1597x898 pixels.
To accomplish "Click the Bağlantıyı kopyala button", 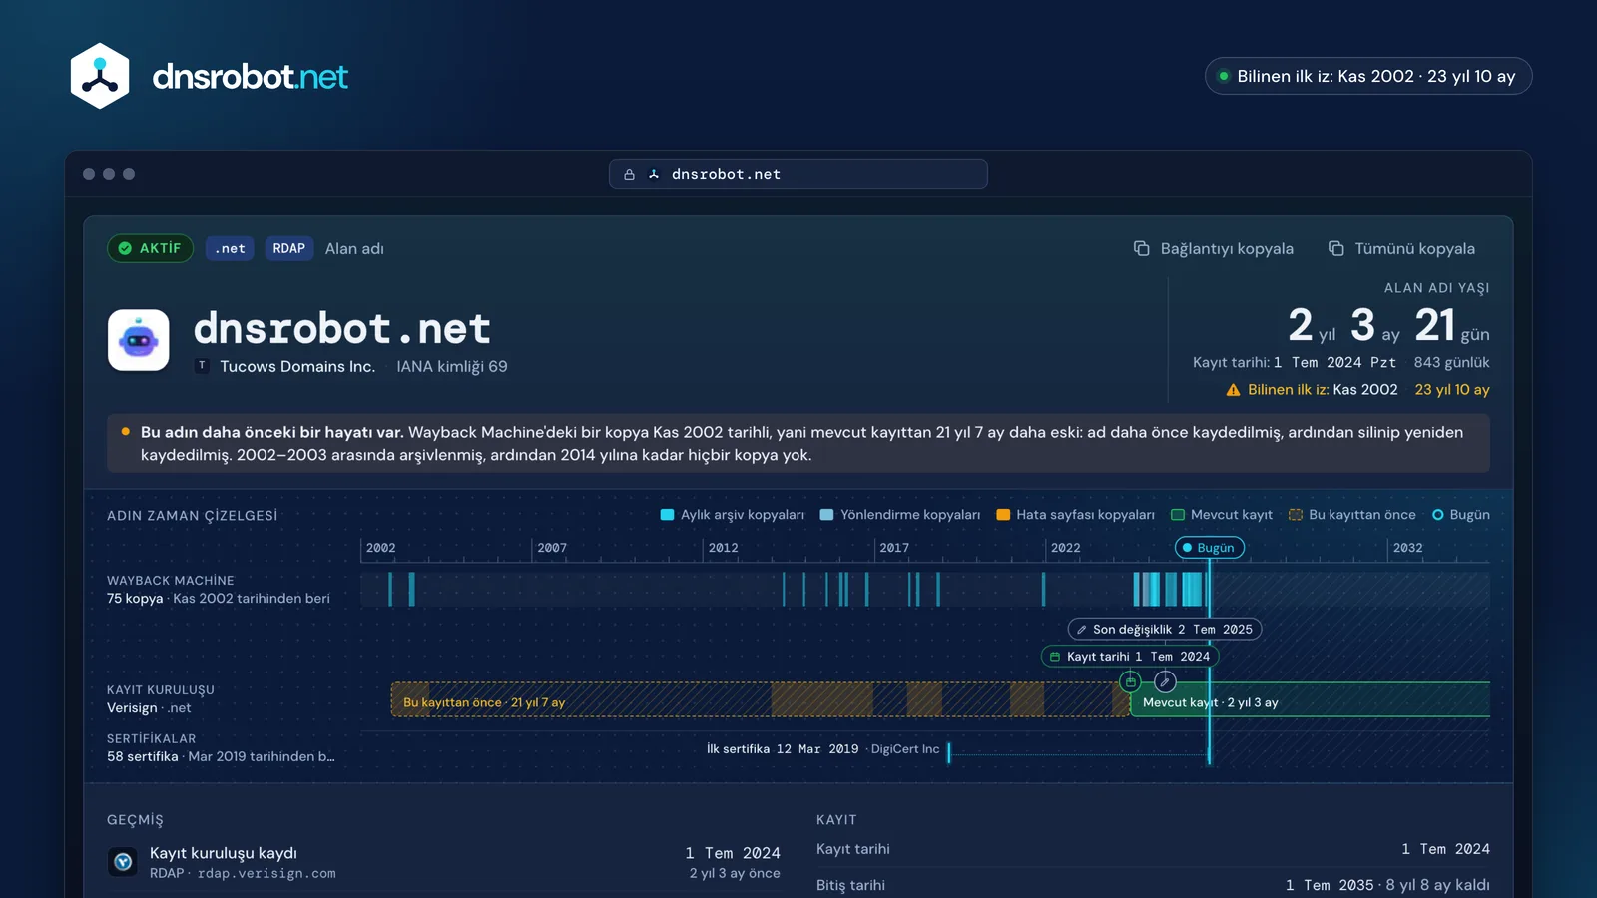I will click(1213, 248).
